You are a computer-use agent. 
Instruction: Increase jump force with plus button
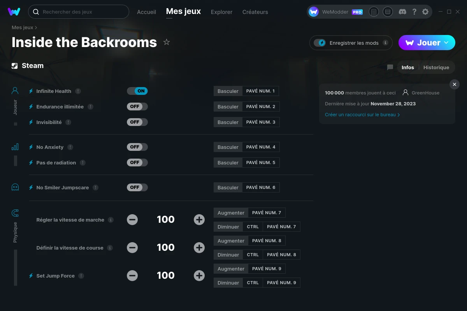199,276
